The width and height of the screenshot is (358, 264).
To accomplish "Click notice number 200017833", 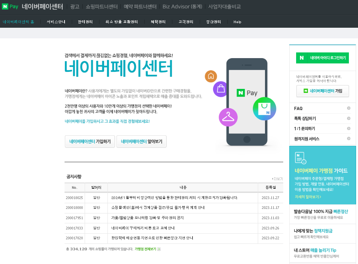I will (74, 228).
